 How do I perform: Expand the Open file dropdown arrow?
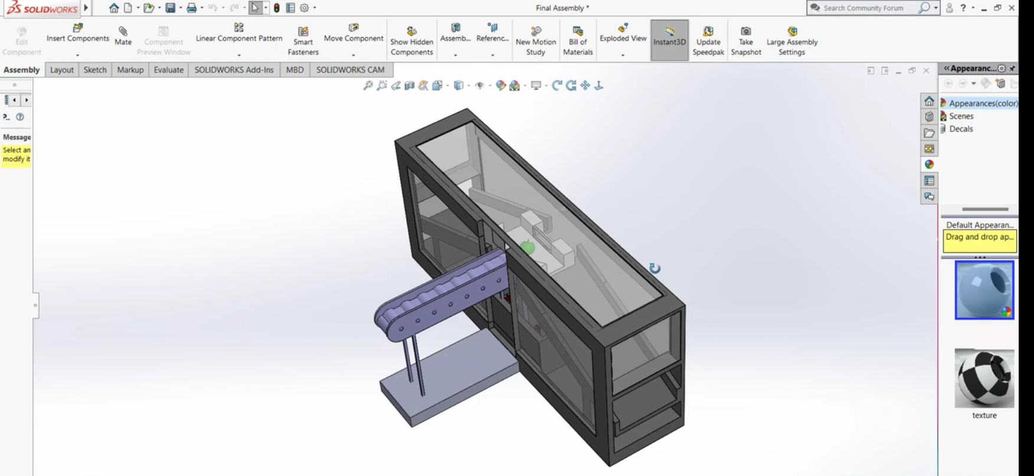(x=159, y=8)
